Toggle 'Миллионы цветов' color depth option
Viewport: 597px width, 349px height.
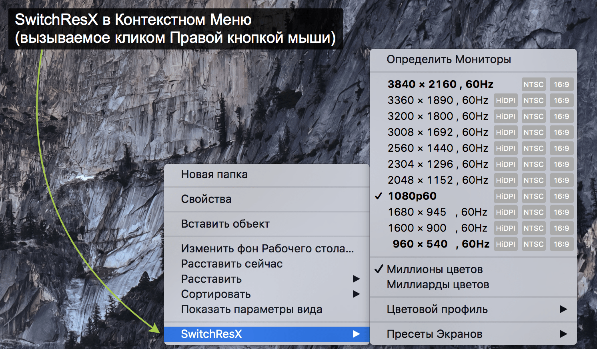tap(473, 270)
